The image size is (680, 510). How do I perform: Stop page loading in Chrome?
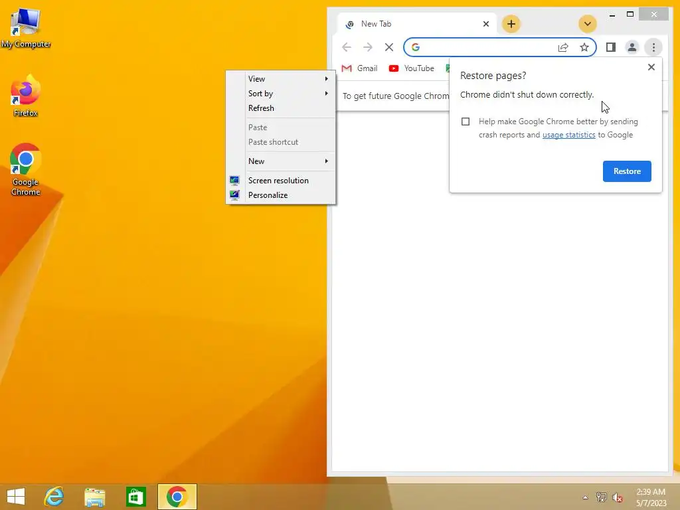click(x=389, y=47)
